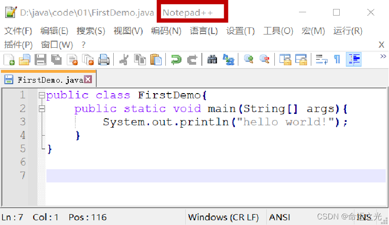The image size is (389, 225).
Task: Open the 设置(T) menu
Action: click(240, 31)
